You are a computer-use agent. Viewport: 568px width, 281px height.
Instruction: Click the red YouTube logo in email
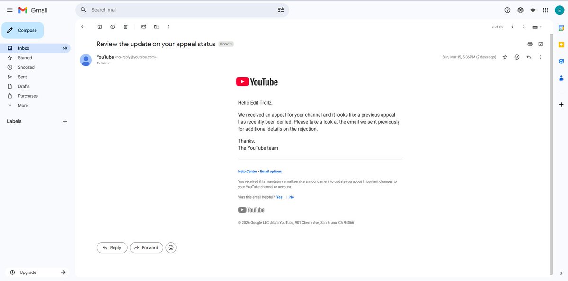pyautogui.click(x=257, y=82)
